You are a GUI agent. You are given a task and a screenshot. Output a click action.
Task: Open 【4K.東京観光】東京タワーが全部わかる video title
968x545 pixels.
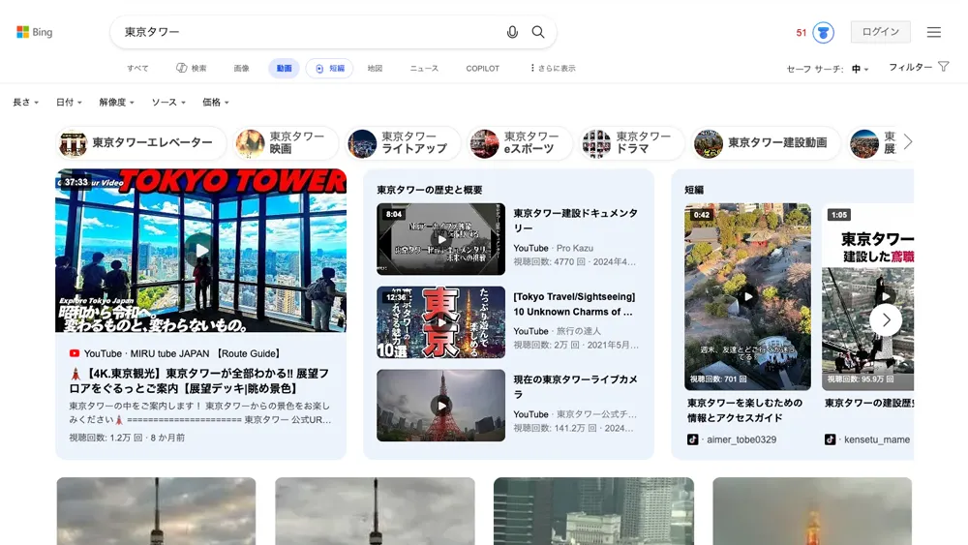coord(199,380)
